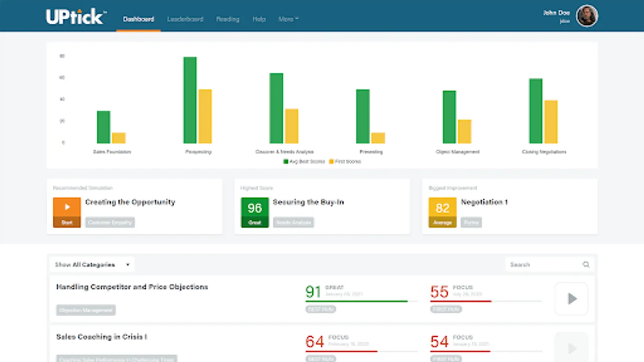Switch to the Leaderboard tab
The width and height of the screenshot is (644, 362).
click(185, 19)
